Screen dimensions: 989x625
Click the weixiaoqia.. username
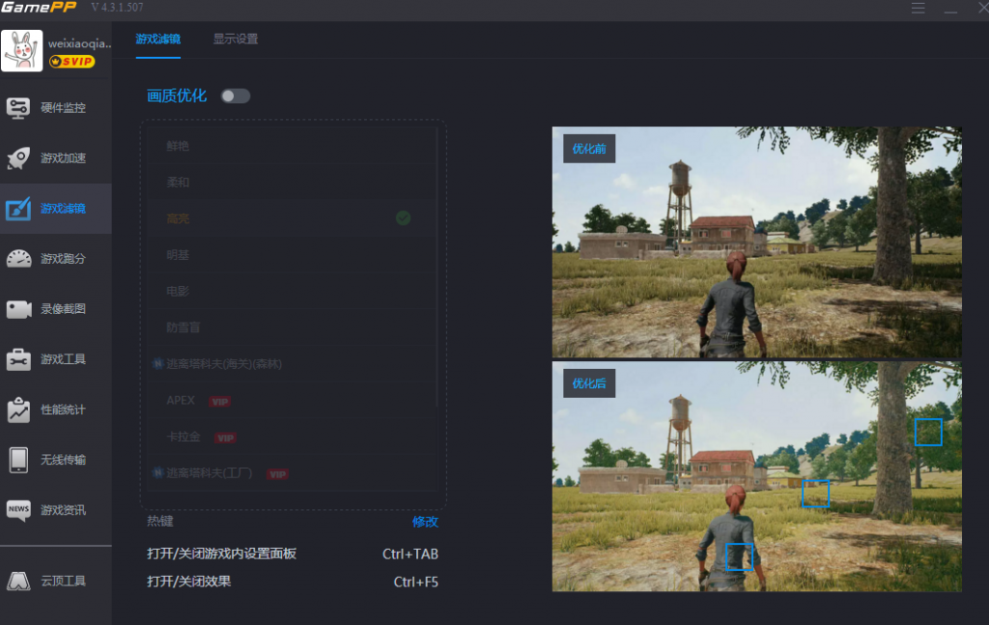(x=79, y=43)
